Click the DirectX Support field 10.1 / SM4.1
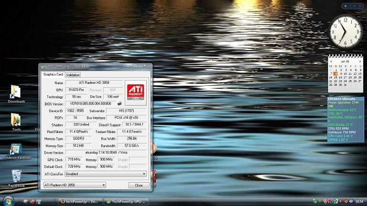 point(134,124)
